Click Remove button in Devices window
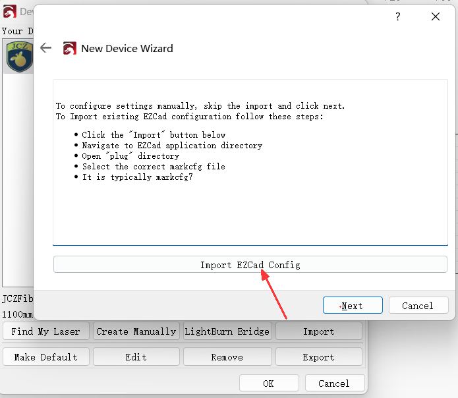This screenshot has height=398, width=458. [x=227, y=356]
